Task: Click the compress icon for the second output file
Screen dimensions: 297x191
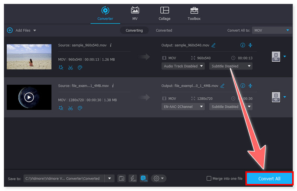Action: [x=250, y=86]
